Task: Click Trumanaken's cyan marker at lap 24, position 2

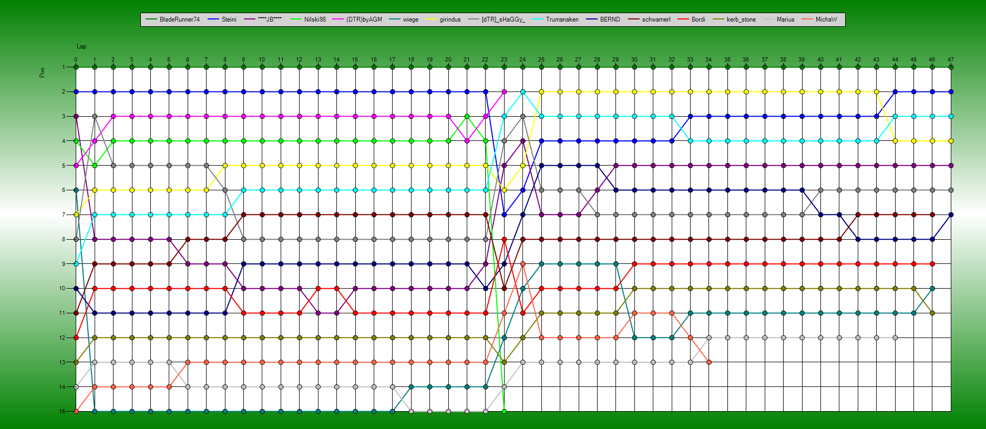Action: 523,91
